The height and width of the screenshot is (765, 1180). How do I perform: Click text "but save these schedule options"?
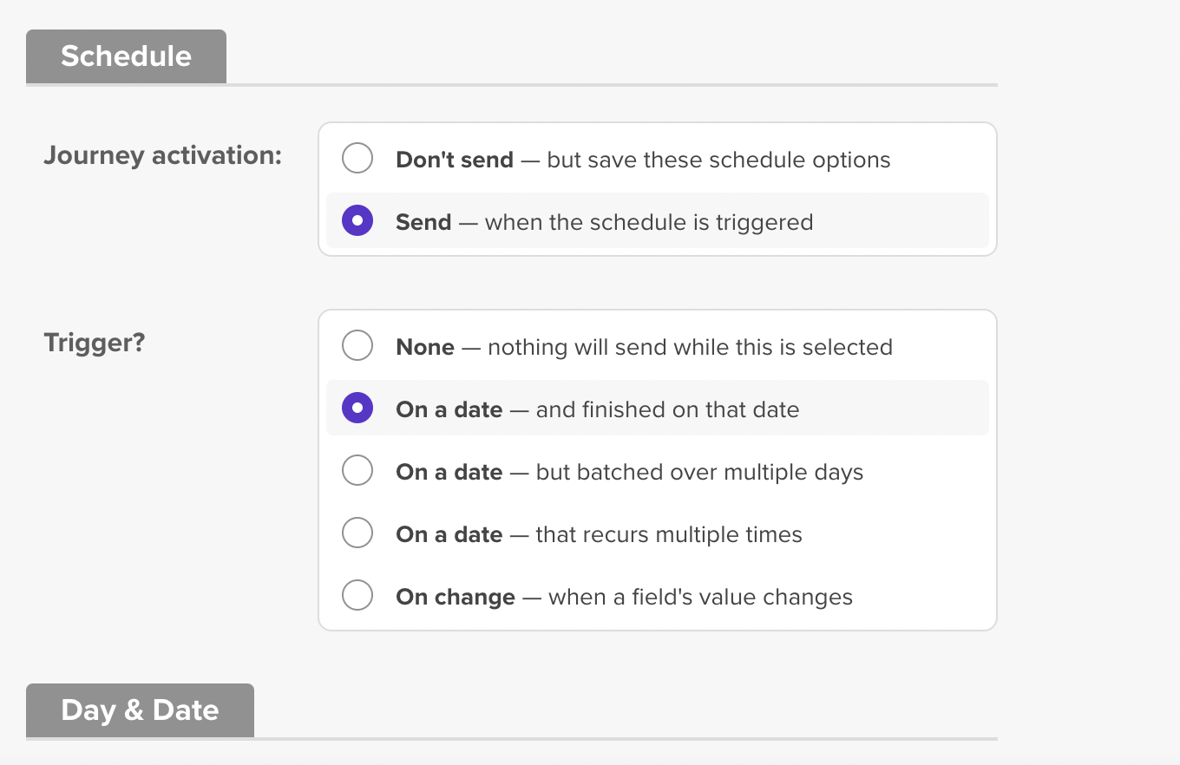click(x=718, y=160)
